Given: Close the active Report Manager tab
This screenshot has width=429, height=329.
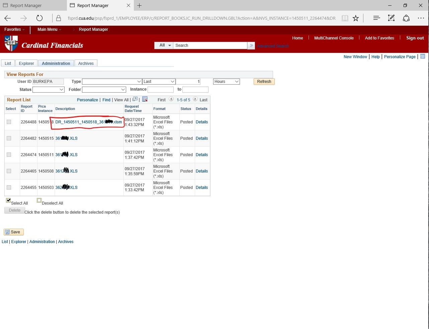Looking at the screenshot, I should [x=128, y=5].
